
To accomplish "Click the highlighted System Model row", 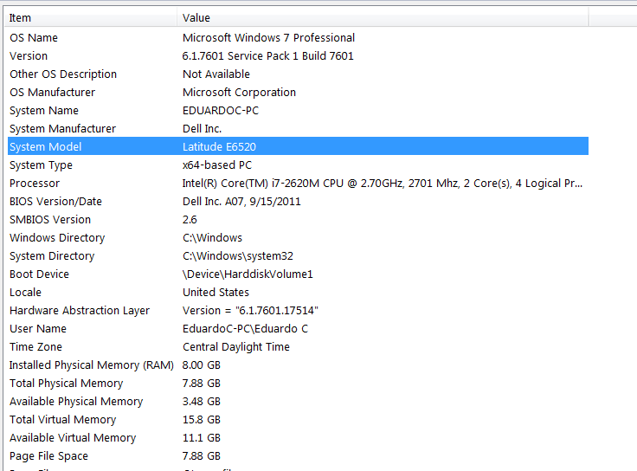I will coord(45,147).
